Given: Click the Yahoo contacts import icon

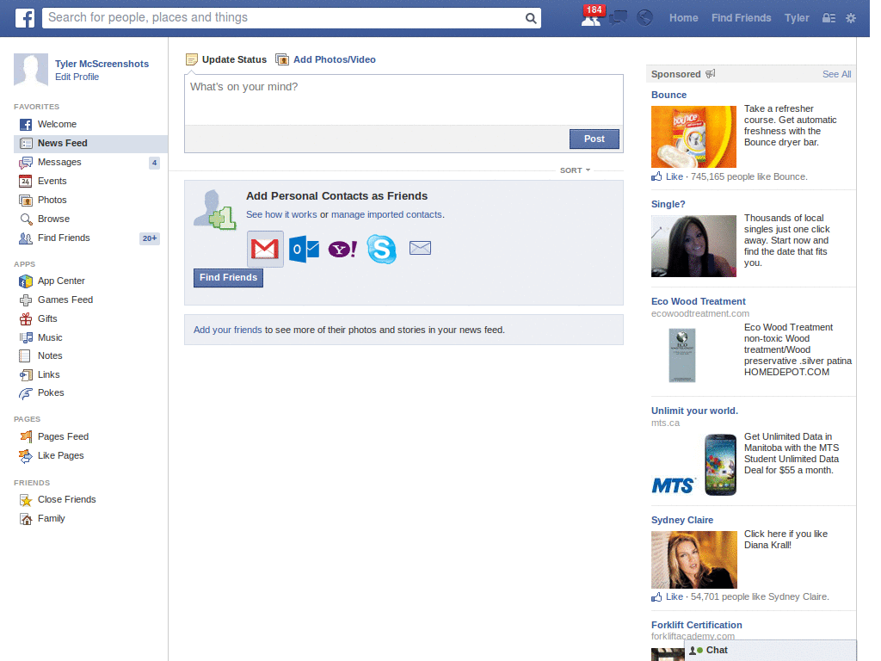Looking at the screenshot, I should tap(342, 249).
